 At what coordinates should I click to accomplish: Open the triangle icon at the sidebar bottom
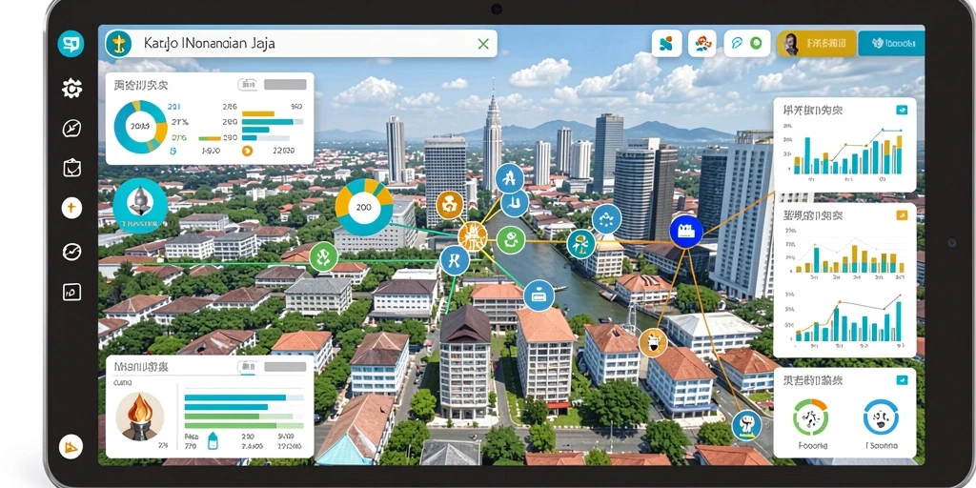[71, 446]
